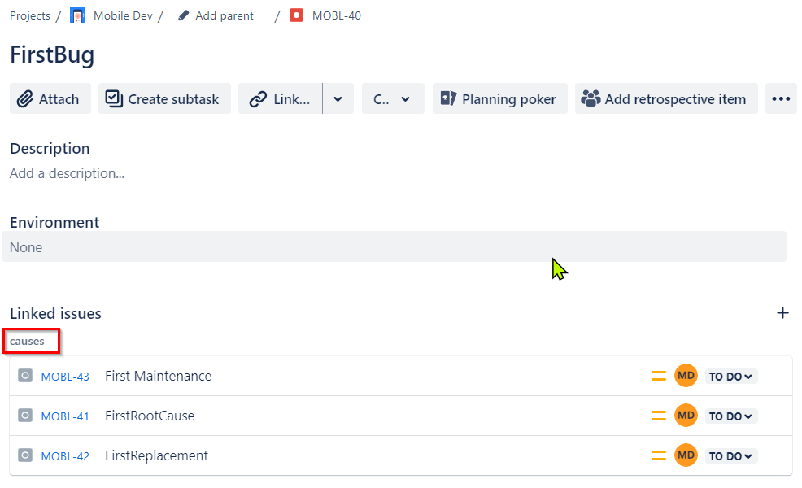Click the MD assignee avatar for MOBL-43
This screenshot has height=488, width=802.
tap(686, 376)
